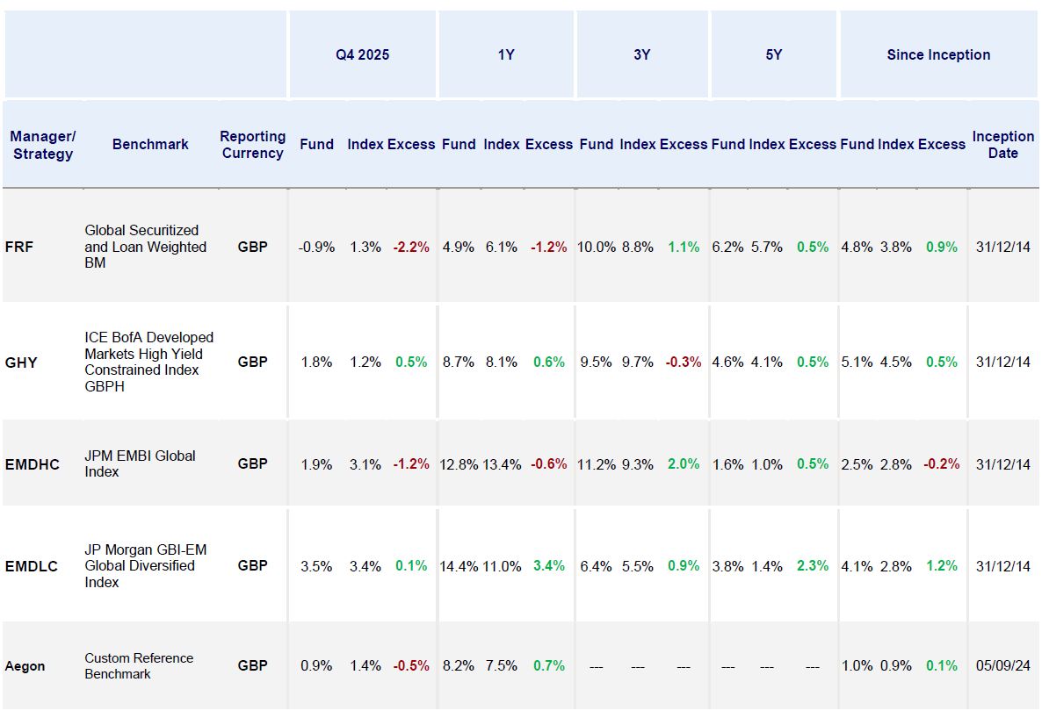
Task: Click the 5Y period header
Action: click(773, 54)
